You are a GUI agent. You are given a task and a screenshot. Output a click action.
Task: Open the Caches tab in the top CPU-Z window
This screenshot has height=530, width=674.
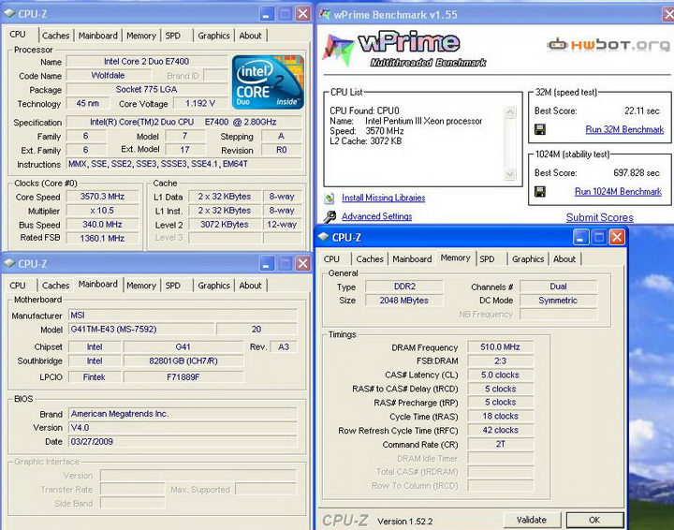click(55, 36)
